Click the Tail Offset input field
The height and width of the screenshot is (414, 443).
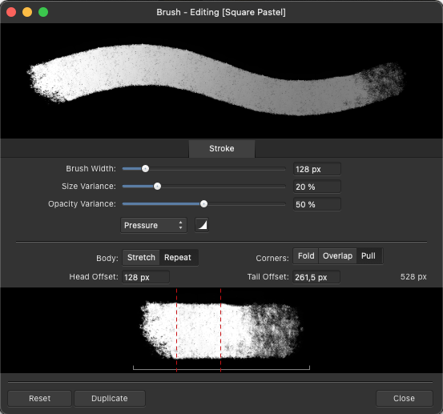[x=316, y=277]
